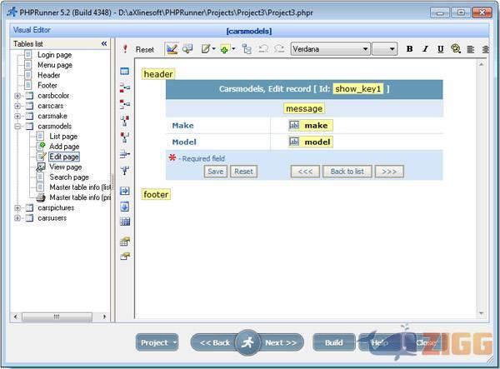Click the tree structure toolbar icon
Viewport: 500px width, 369px height.
click(x=247, y=49)
